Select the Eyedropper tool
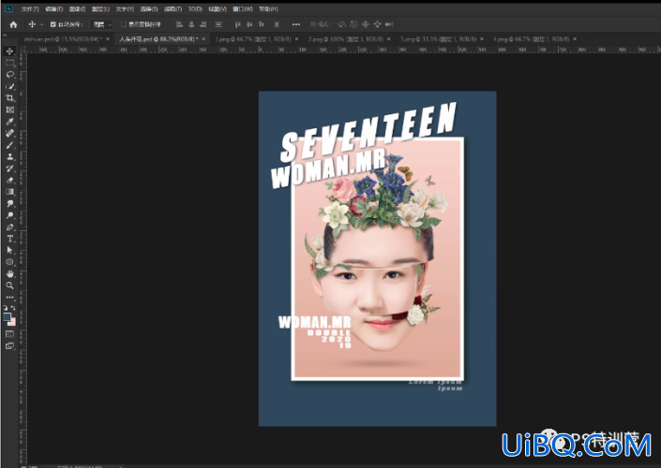The width and height of the screenshot is (661, 468). (x=9, y=122)
